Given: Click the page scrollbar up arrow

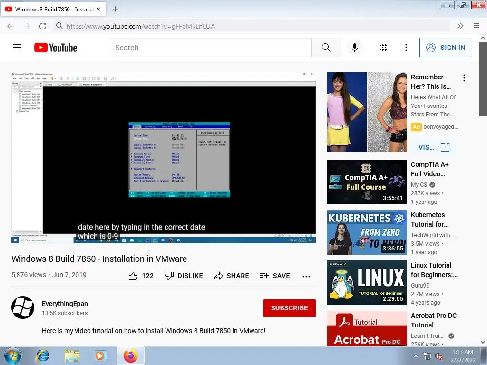Looking at the screenshot, I should tap(483, 38).
